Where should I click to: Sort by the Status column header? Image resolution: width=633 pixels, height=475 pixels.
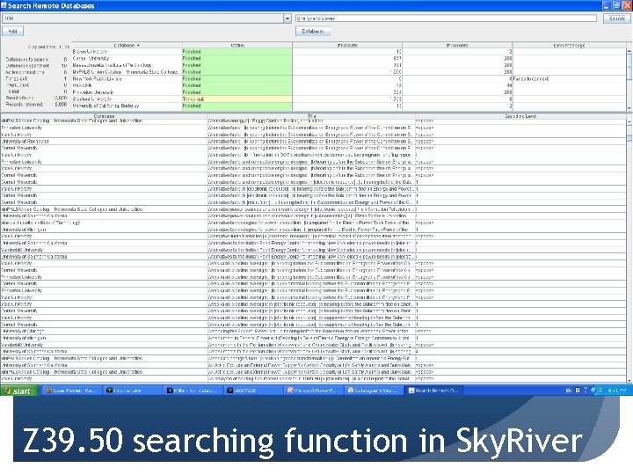point(237,45)
